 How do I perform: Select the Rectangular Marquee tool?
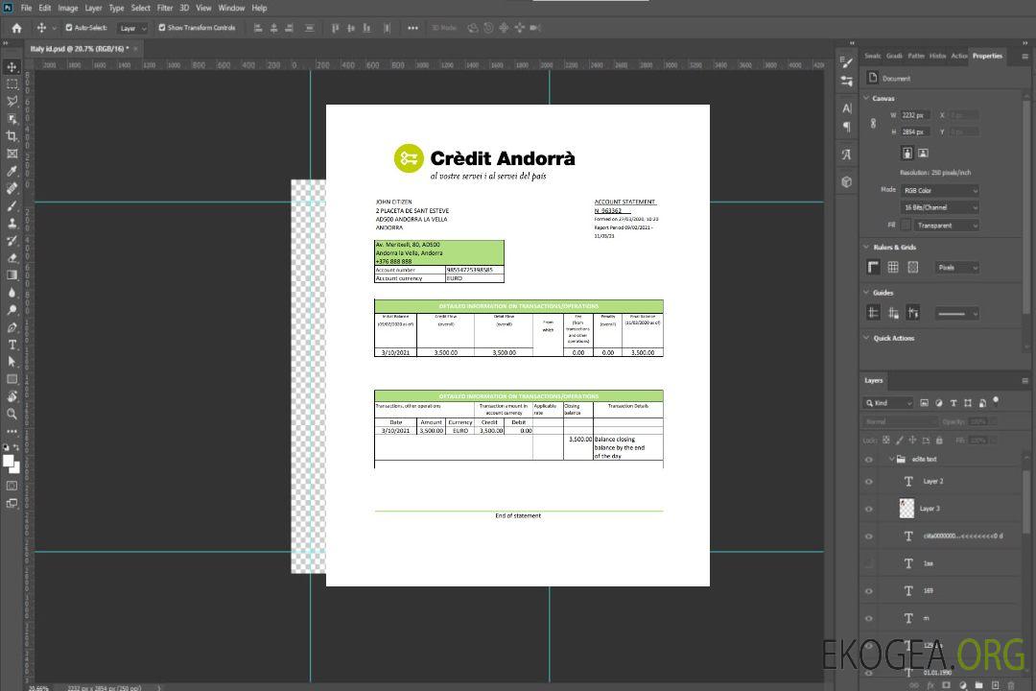[12, 84]
